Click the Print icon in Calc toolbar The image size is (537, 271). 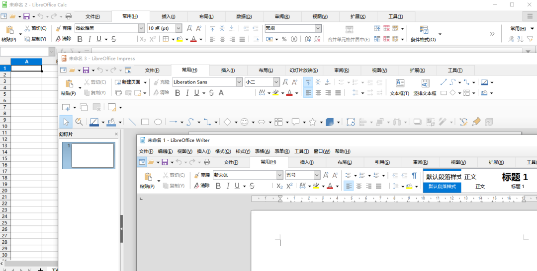[x=69, y=16]
